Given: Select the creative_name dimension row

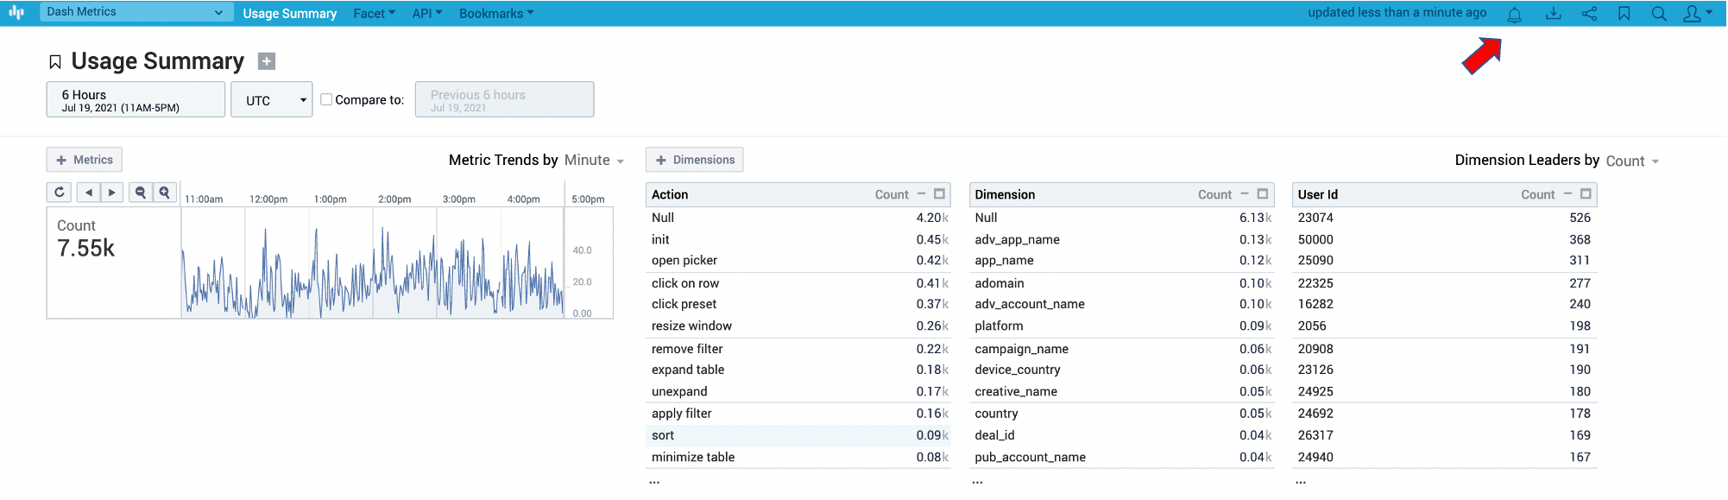Looking at the screenshot, I should (x=1121, y=392).
